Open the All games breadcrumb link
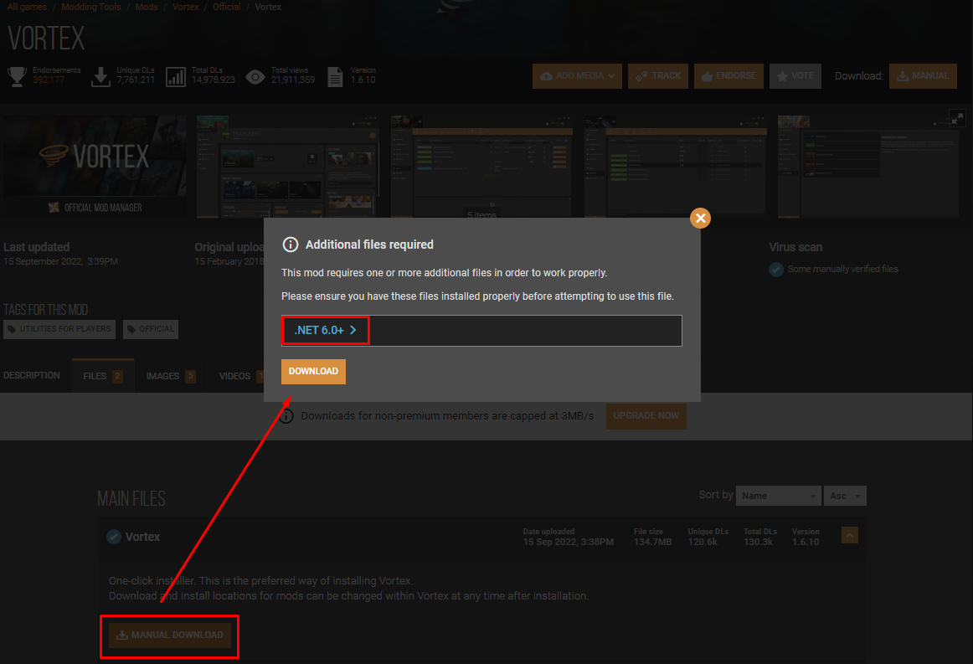The image size is (973, 664). (x=27, y=7)
